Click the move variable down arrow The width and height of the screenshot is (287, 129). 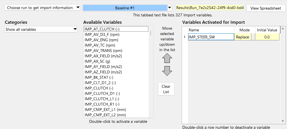(167, 71)
